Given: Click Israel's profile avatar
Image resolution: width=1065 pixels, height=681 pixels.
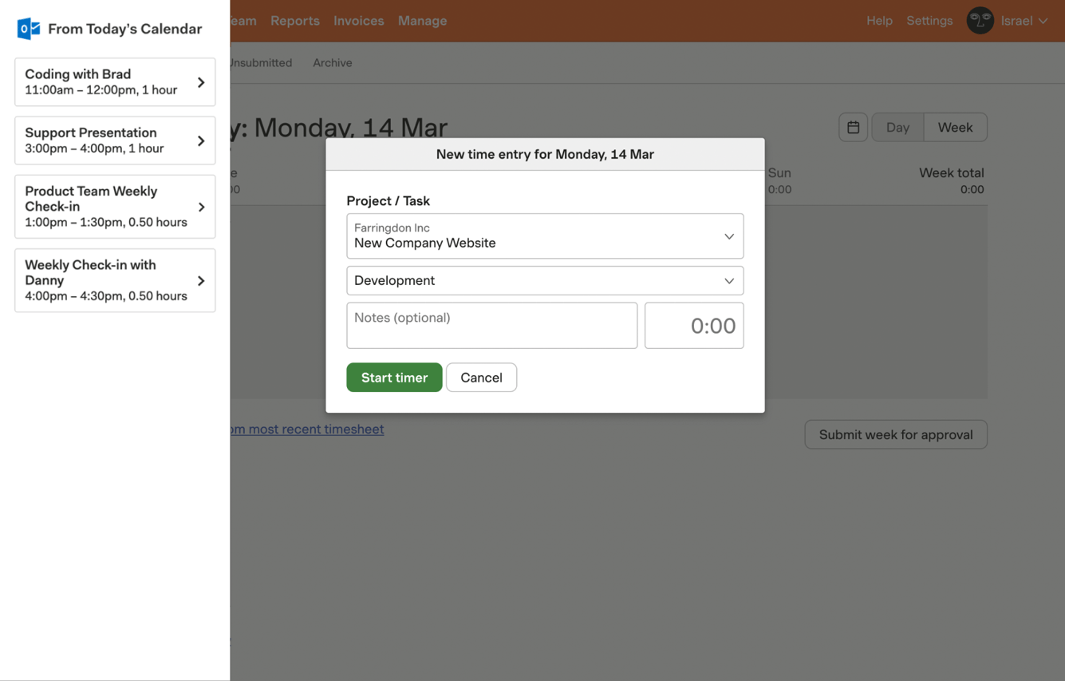Looking at the screenshot, I should (980, 21).
